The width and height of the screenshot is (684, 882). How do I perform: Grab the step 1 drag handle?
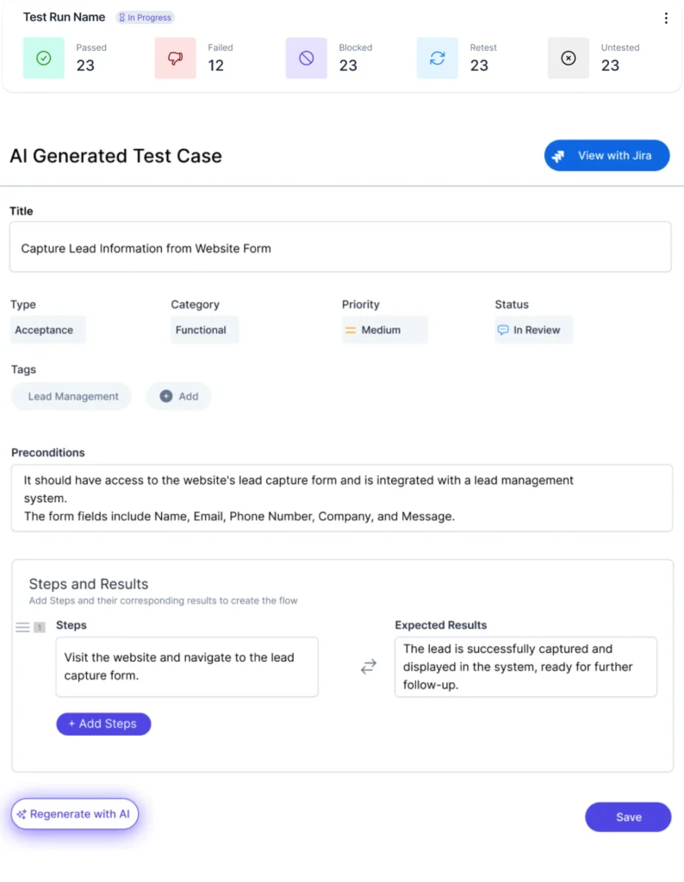(x=23, y=627)
